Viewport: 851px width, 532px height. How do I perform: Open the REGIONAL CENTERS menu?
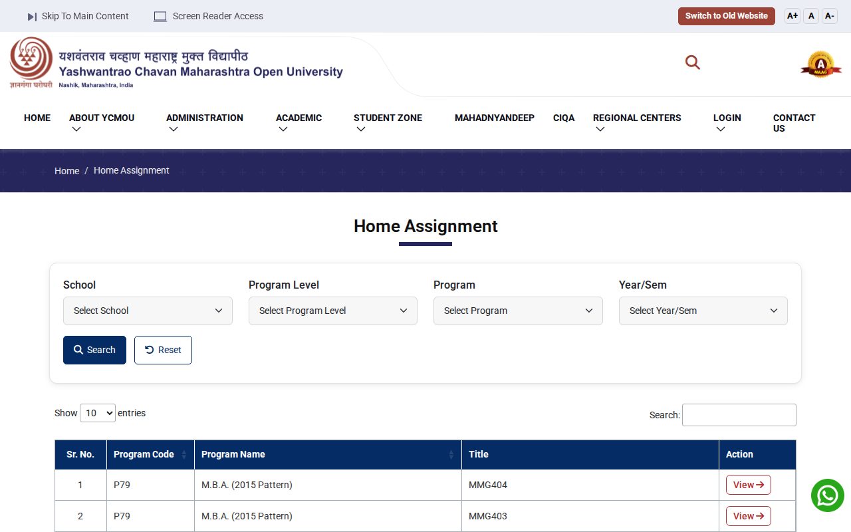coord(637,123)
